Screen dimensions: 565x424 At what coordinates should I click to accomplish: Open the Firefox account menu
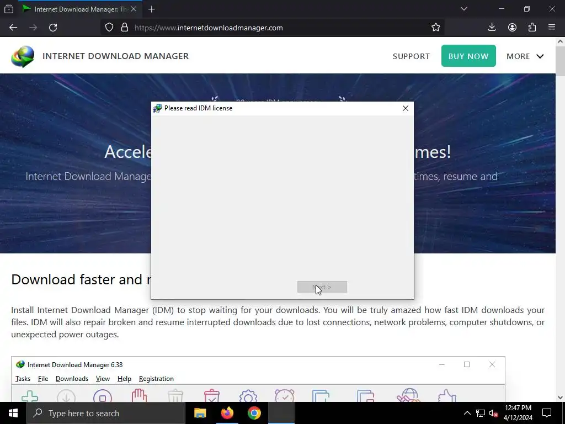[512, 28]
